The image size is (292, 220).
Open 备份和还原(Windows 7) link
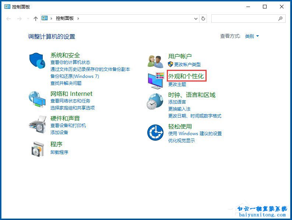pyautogui.click(x=75, y=76)
